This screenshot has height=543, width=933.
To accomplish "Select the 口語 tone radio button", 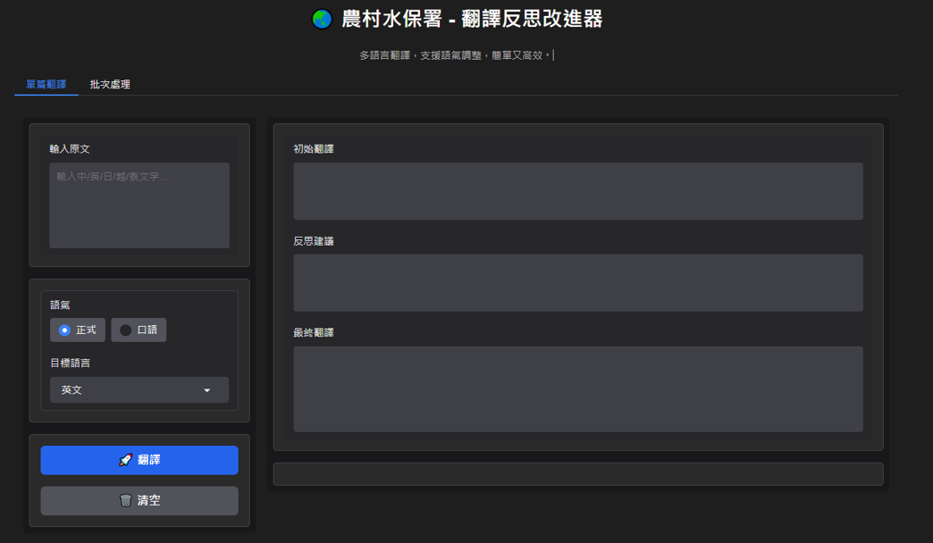I will click(139, 330).
